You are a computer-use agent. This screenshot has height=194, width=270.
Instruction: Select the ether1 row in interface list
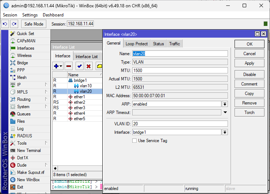click(x=79, y=97)
